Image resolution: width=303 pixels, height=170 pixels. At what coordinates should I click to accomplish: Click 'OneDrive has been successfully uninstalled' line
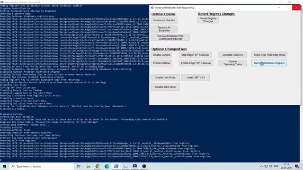point(28,138)
